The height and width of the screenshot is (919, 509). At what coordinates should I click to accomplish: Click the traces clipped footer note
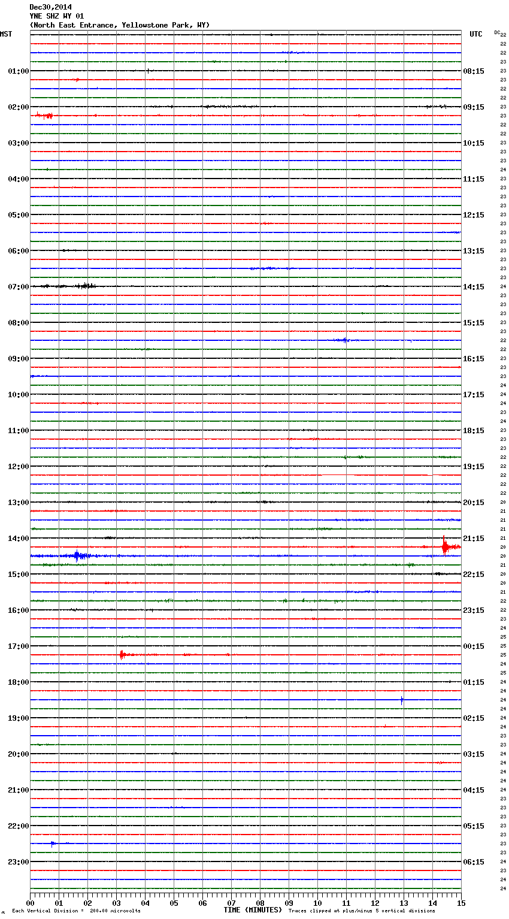362,911
